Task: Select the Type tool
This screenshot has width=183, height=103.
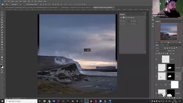Action: [x=2, y=49]
